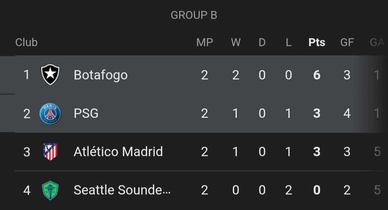Click Seattle Sounders' rank number 4
The height and width of the screenshot is (210, 388).
(27, 190)
